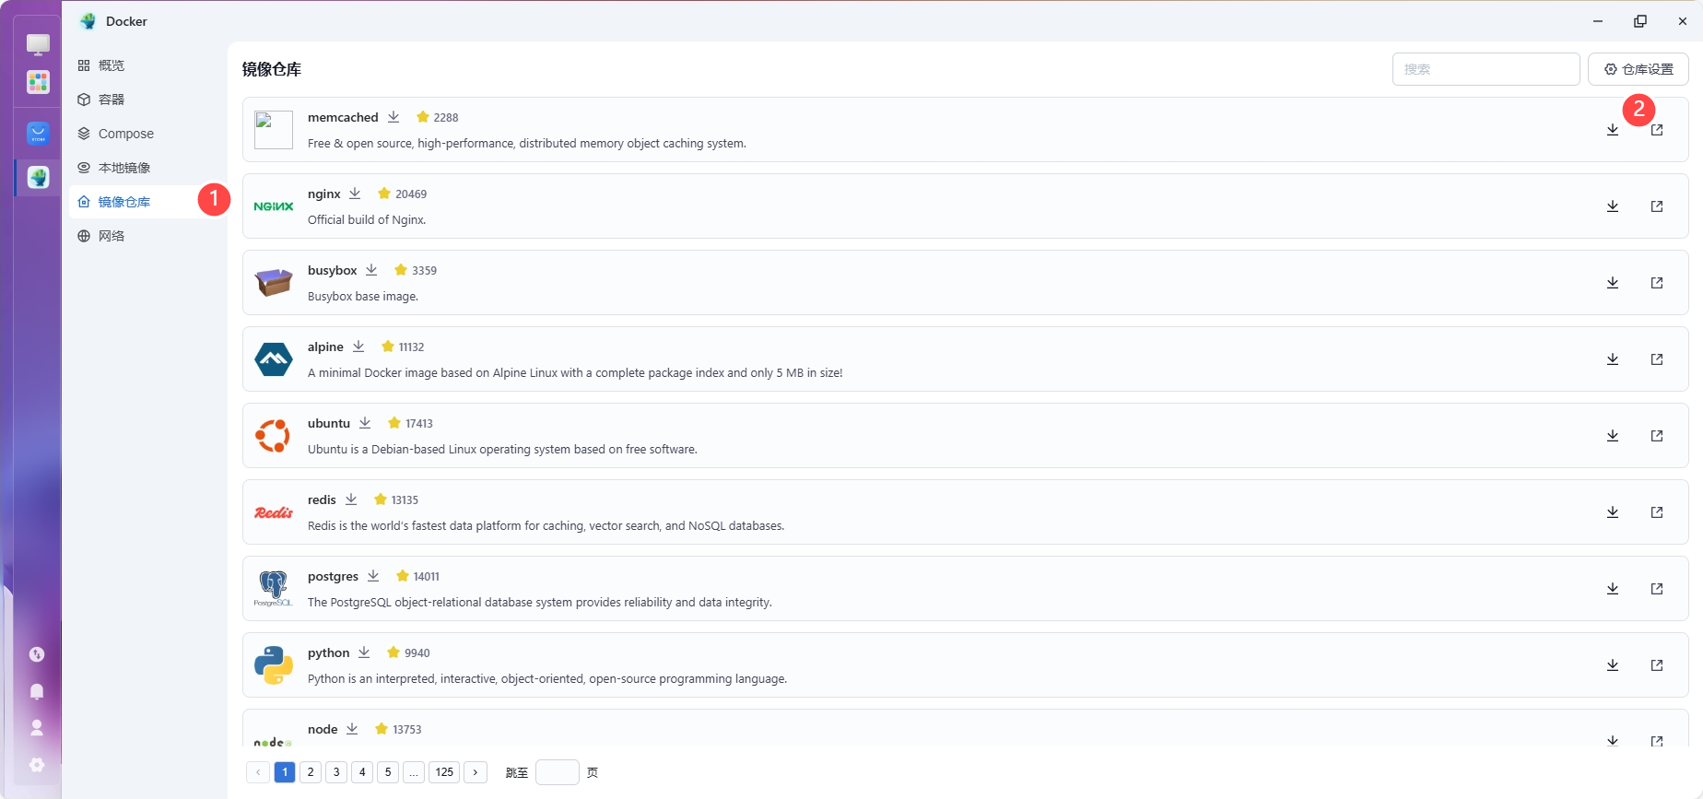Open busybox external link icon
This screenshot has height=799, width=1703.
pos(1657,283)
